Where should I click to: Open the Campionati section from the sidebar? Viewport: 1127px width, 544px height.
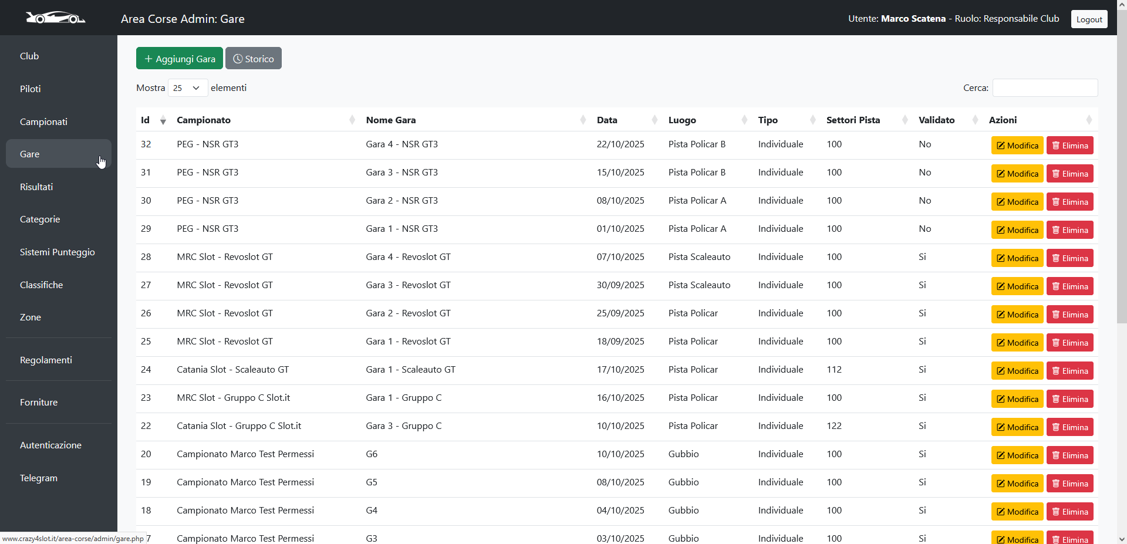click(43, 121)
